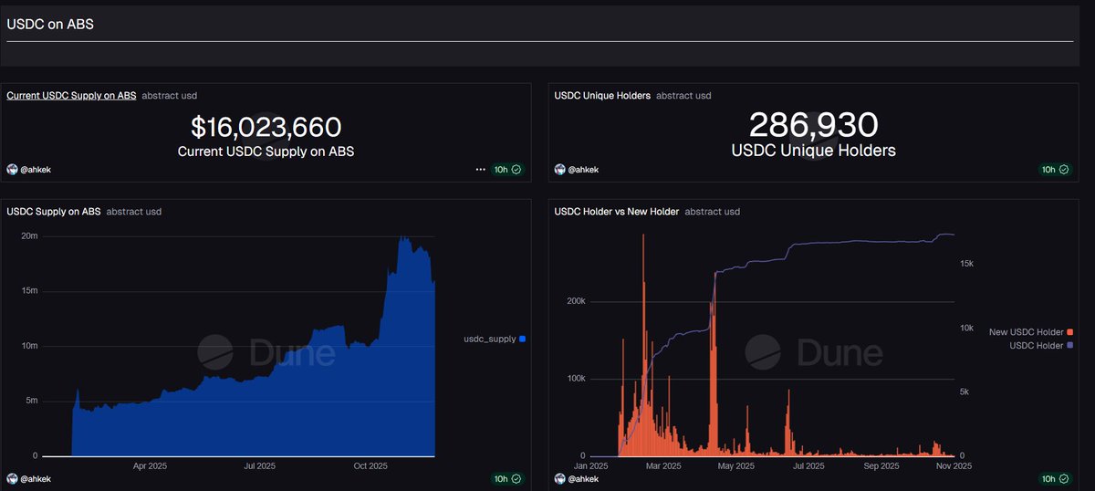The height and width of the screenshot is (491, 1095).
Task: Click abstract usd tag beside USDC Unique Holders title
Action: pyautogui.click(x=683, y=95)
